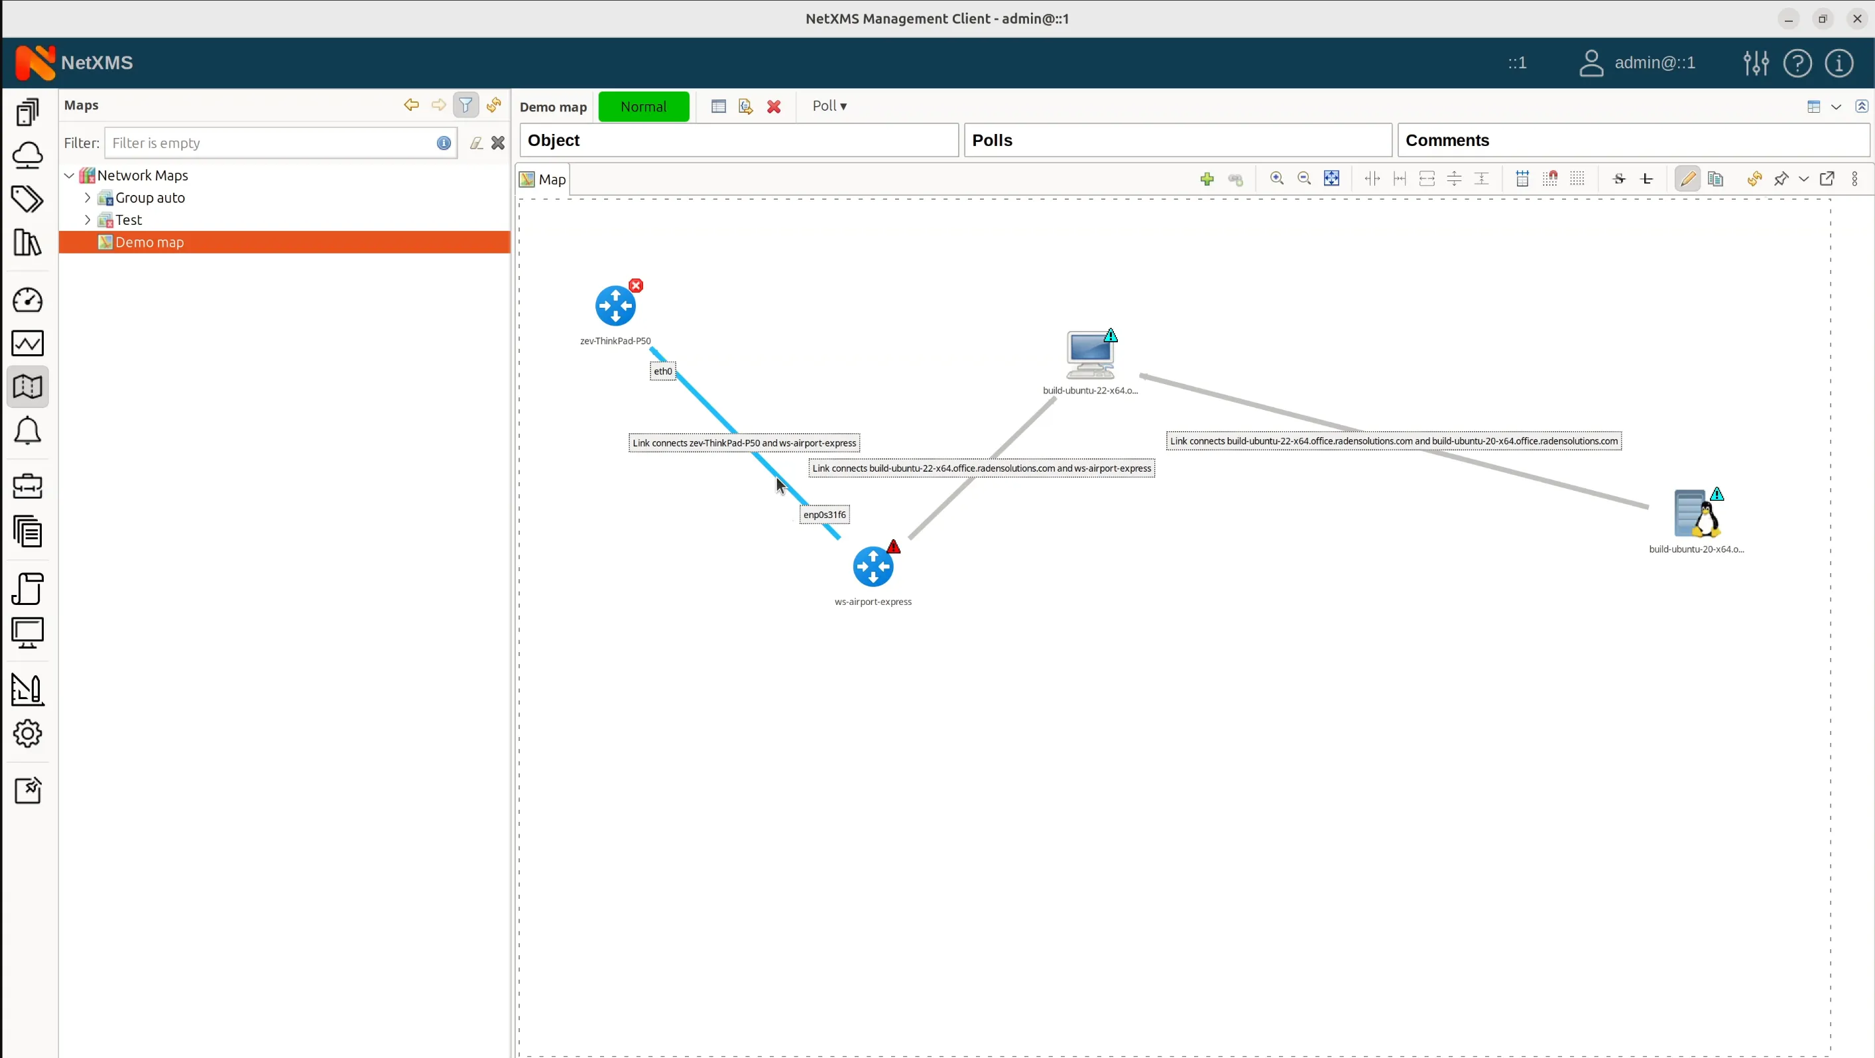The image size is (1875, 1058).
Task: Zoom out on the map
Action: (x=1303, y=178)
